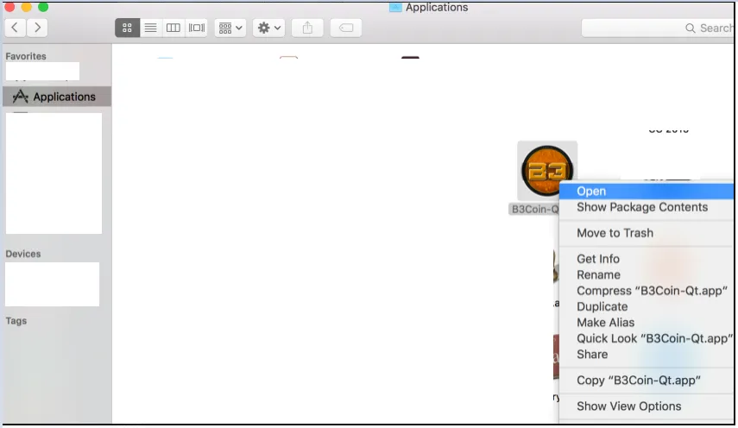
Task: Switch to cover flow view
Action: tap(196, 28)
